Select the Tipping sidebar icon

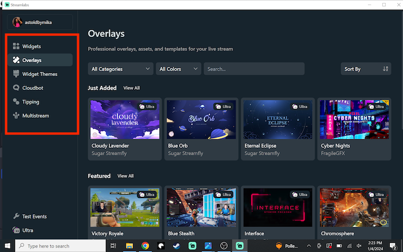(x=17, y=102)
